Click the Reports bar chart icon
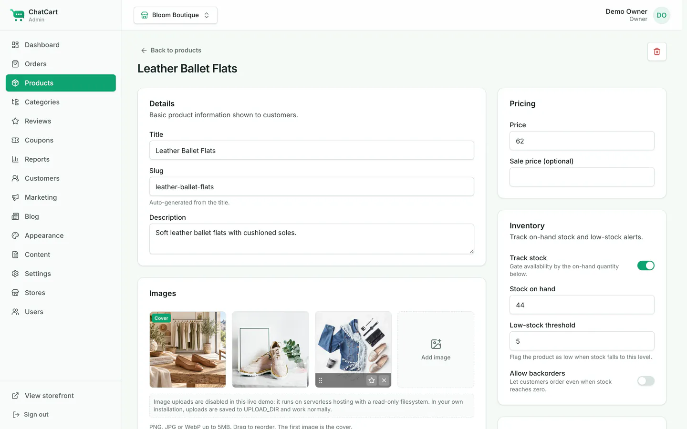Viewport: 687px width, 429px height. point(15,159)
